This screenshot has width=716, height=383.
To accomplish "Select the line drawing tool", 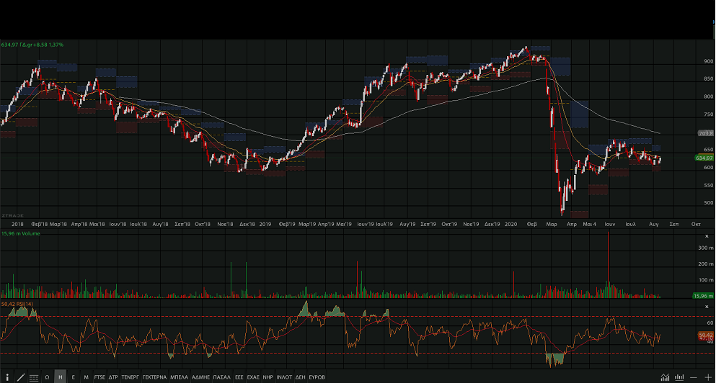I will [21, 377].
